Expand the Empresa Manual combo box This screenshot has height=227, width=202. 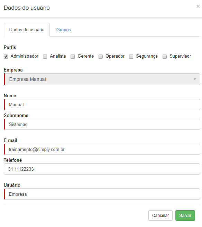(102, 79)
